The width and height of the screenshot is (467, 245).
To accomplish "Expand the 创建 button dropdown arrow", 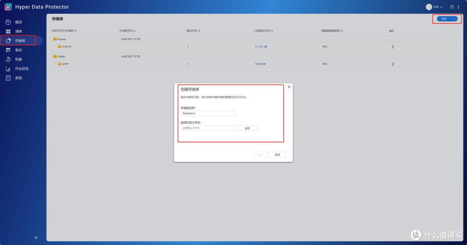I will tap(454, 19).
